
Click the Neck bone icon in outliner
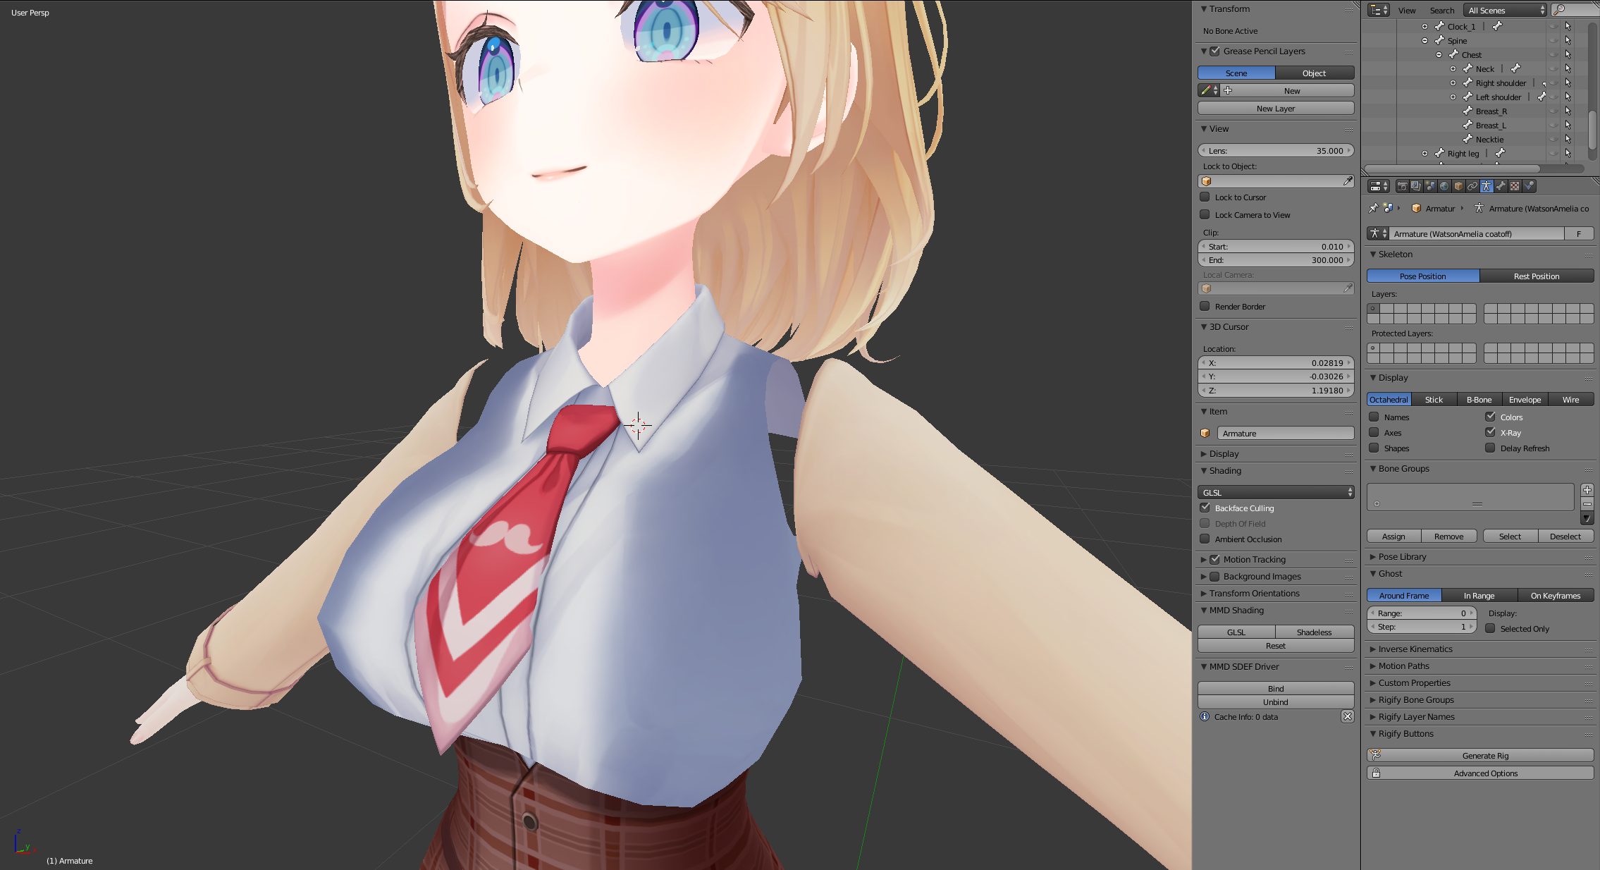point(1467,68)
